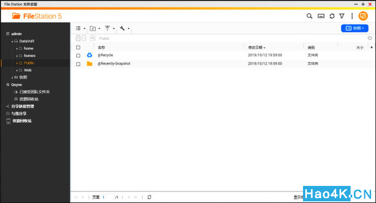This screenshot has height=203, width=376.
Task: Click the parent folder up arrow icon
Action: (92, 38)
